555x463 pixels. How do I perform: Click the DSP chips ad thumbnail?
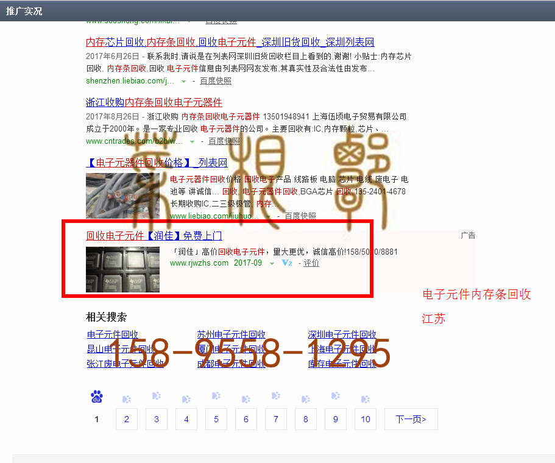(122, 269)
